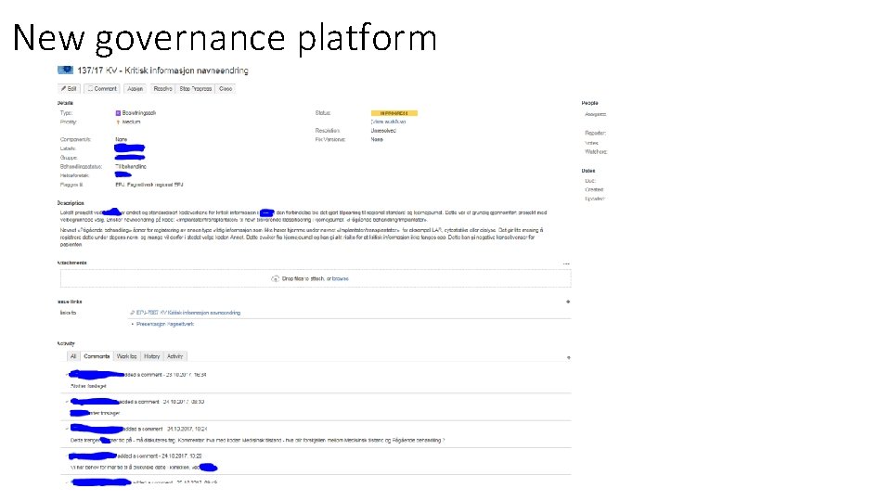
Task: Click the upload cloud icon in drop zone
Action: click(x=275, y=279)
